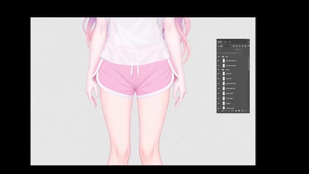Screen dimensions: 309x174
Task: Select the upper teeth layer name
Action: [229, 94]
